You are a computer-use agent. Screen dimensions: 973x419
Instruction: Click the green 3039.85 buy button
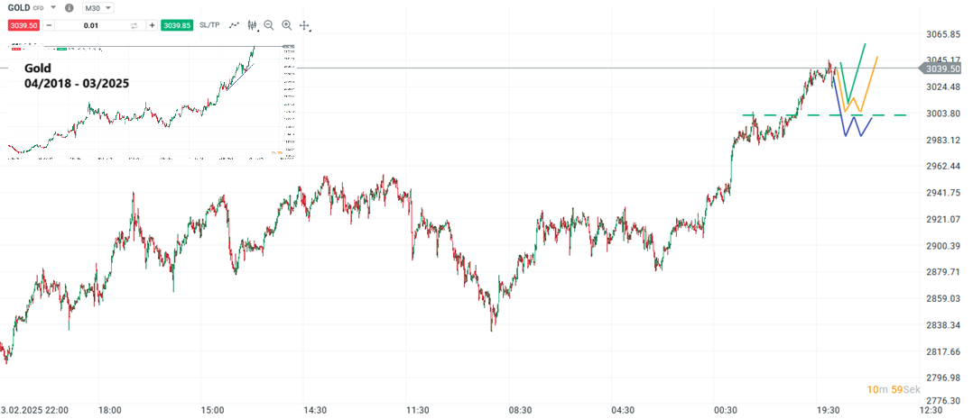coord(176,25)
